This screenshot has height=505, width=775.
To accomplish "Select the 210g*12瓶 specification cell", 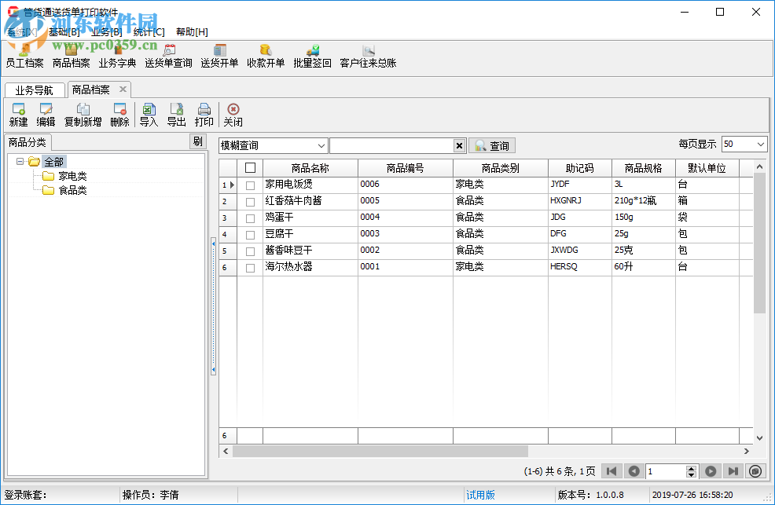I will tap(644, 201).
